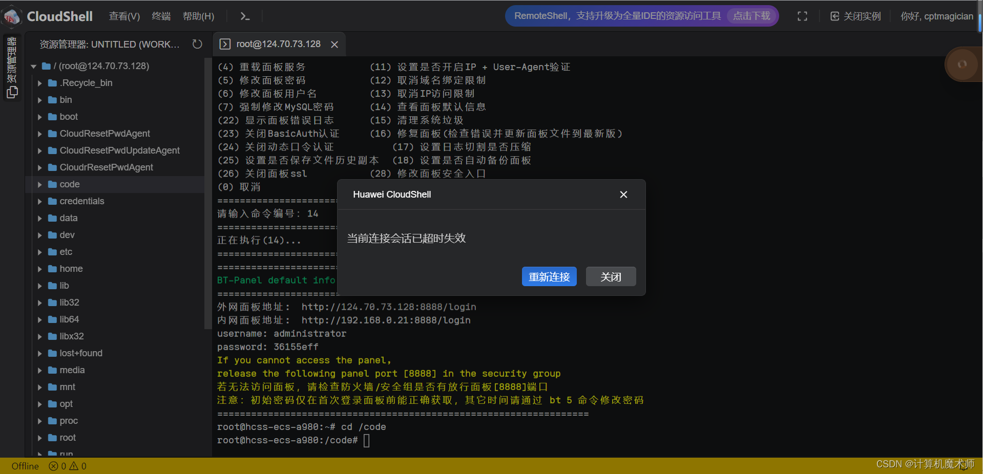Viewport: 983px width, 474px height.
Task: Click the http://192.168.0.21:8888/login address text
Action: click(386, 320)
